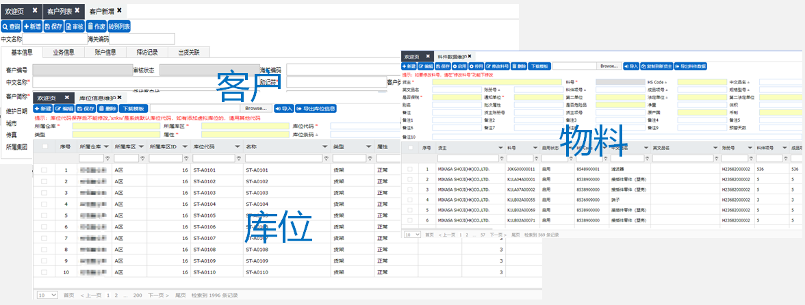This screenshot has width=805, height=305.
Task: Tick checkbox for 库位 row ST-A0108
Action: [44, 250]
